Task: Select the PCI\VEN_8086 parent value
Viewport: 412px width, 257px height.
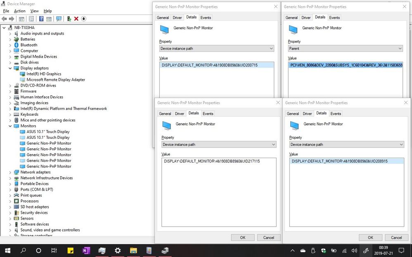Action: coord(346,65)
